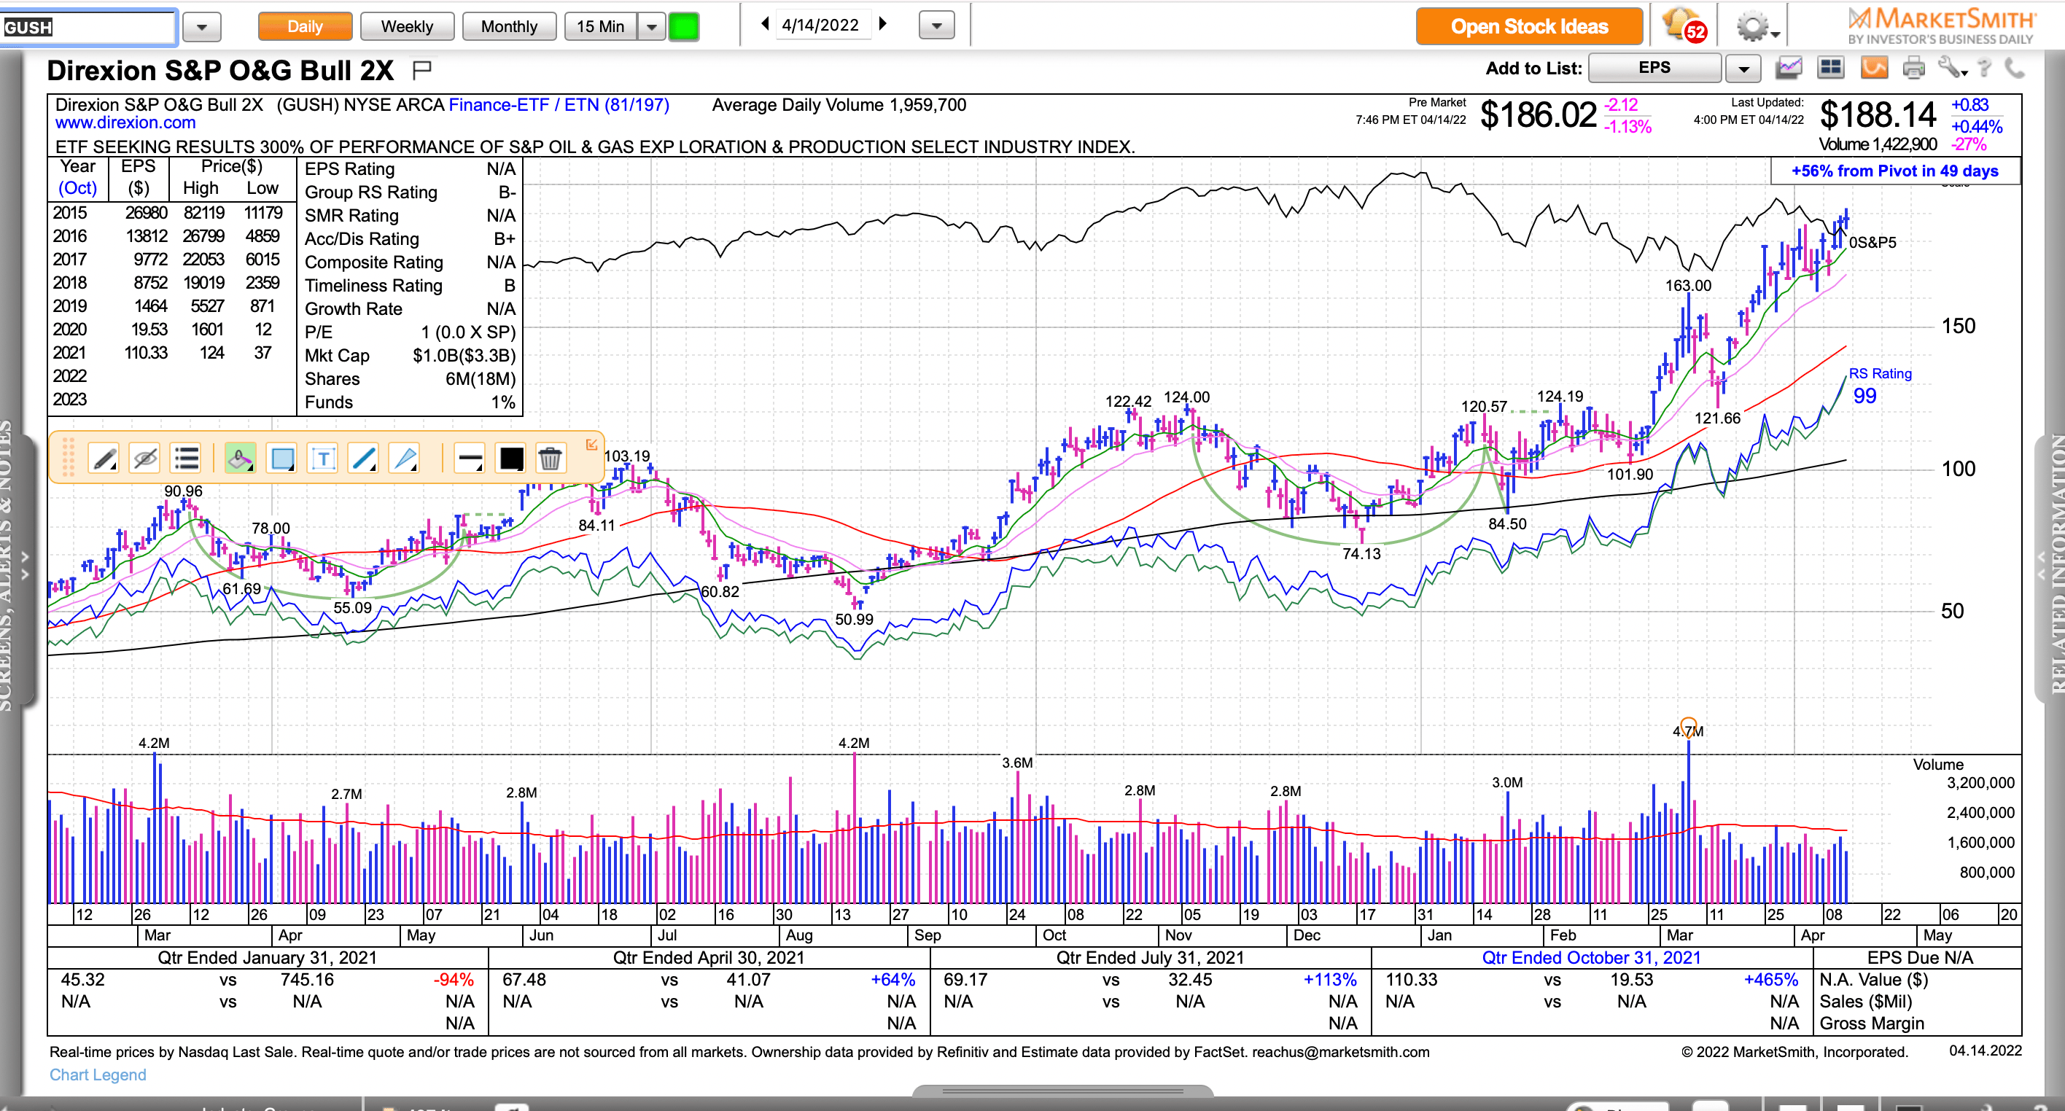
Task: Click the $186.02 pre-market price
Action: click(1538, 114)
